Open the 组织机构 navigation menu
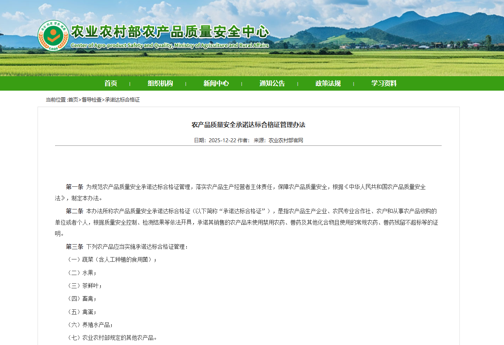 point(160,83)
